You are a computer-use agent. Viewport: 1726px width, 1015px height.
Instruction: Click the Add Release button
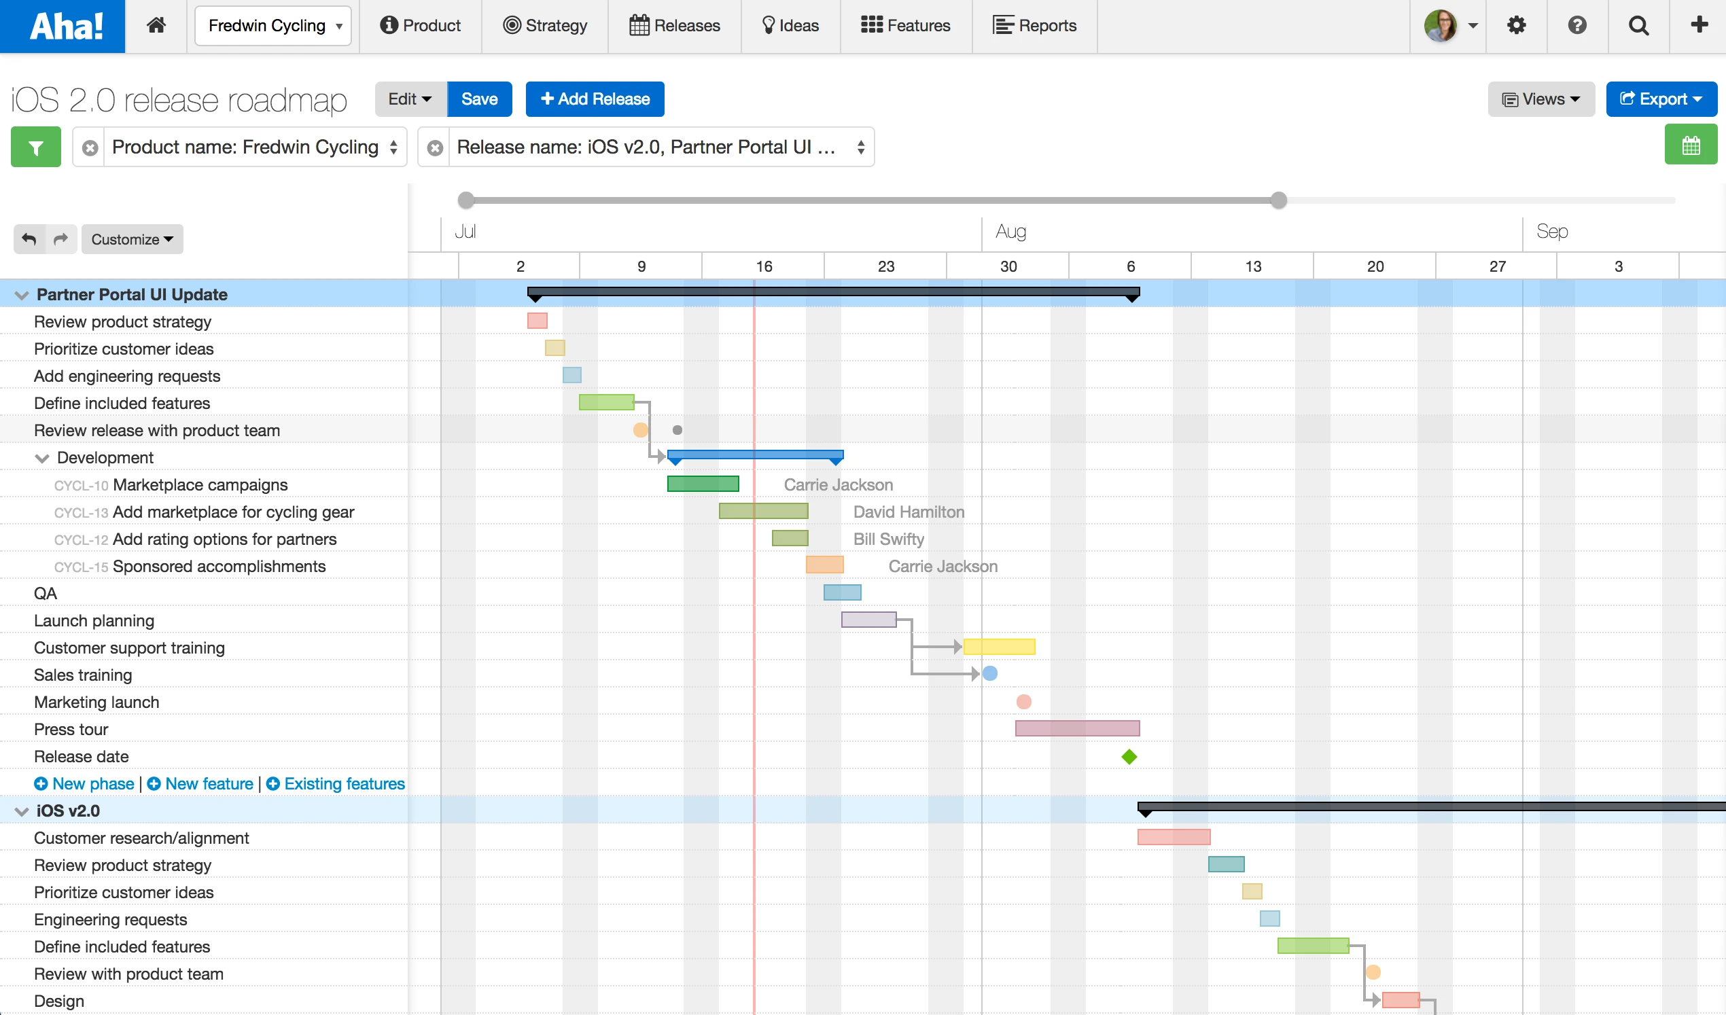[595, 99]
